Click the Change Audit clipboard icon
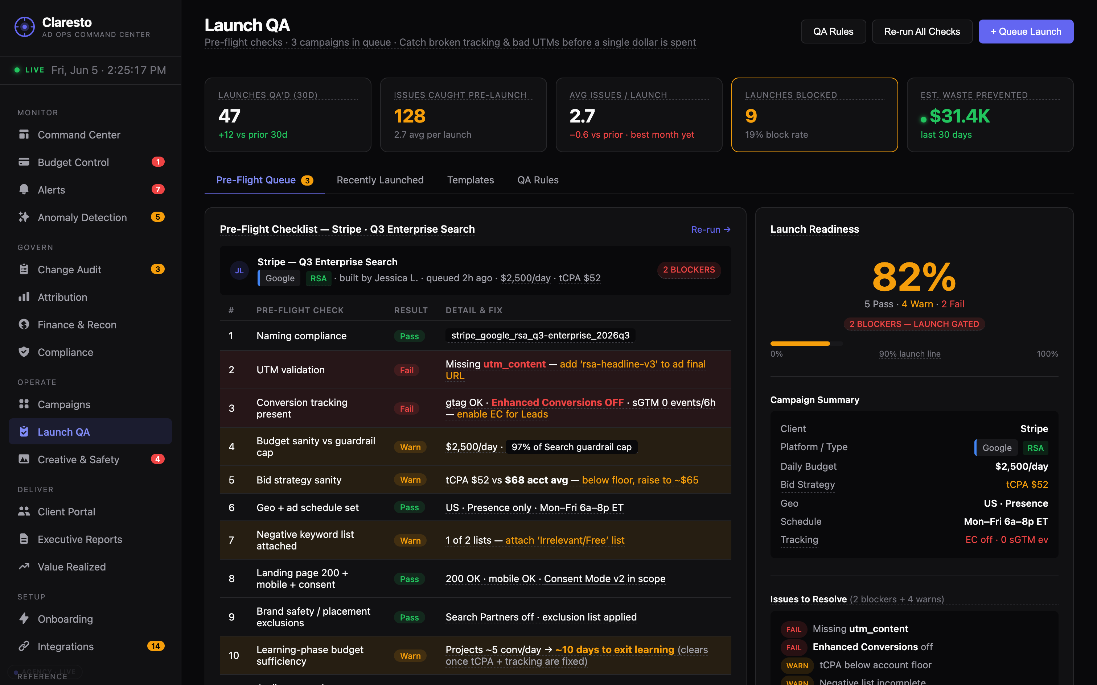 point(24,269)
